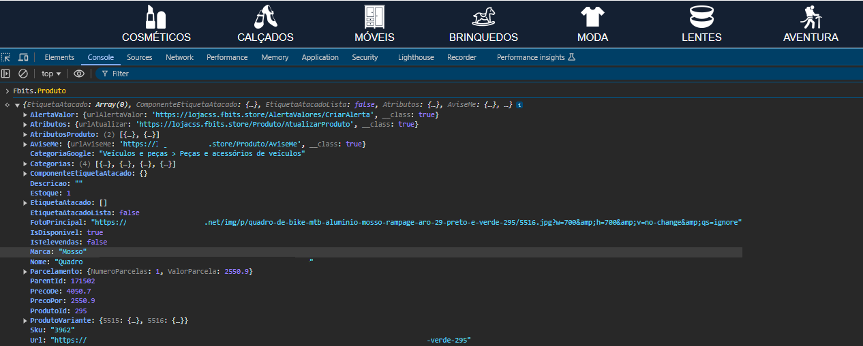Open the Network tab
863x346 pixels.
[179, 57]
